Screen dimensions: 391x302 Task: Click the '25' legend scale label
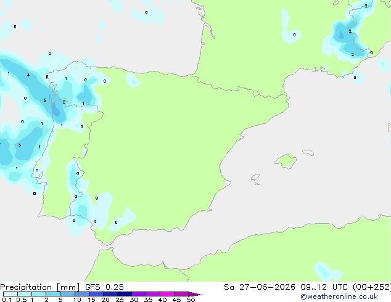120,300
